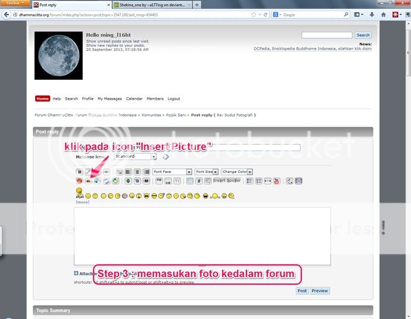411x319 pixels.
Task: Open the Font Size dropdown
Action: click(207, 172)
